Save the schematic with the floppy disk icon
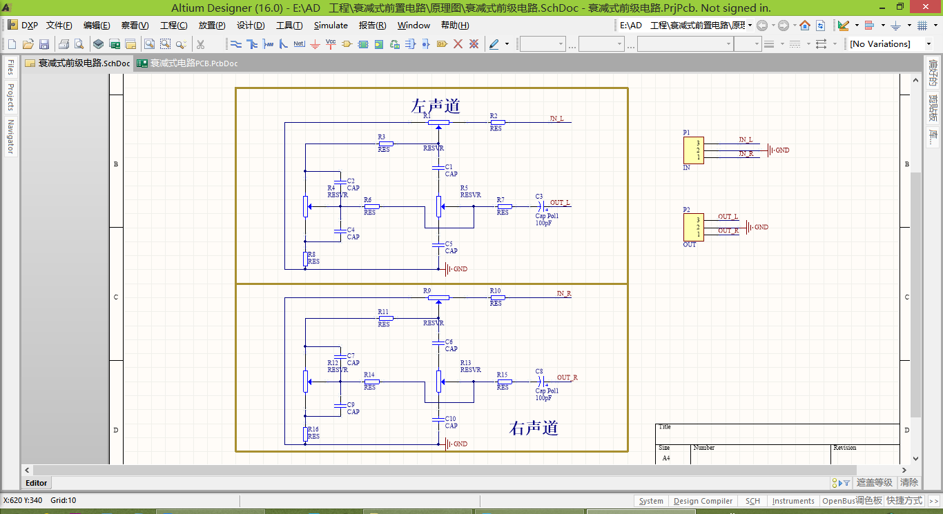 coord(43,43)
